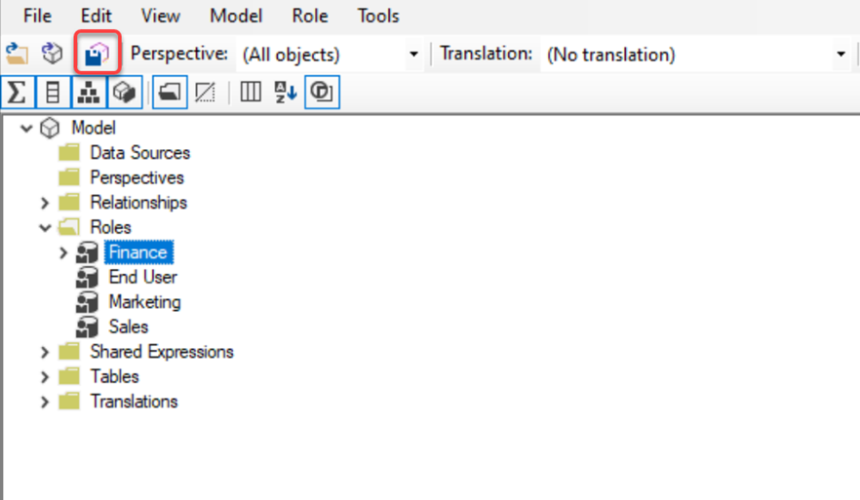
Task: Click the sort alphabetically A-Z icon
Action: (285, 93)
